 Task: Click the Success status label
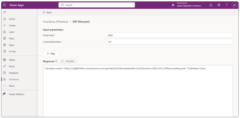(x=70, y=61)
